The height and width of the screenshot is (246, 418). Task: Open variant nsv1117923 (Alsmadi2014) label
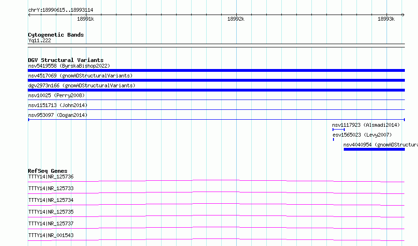[x=366, y=125]
